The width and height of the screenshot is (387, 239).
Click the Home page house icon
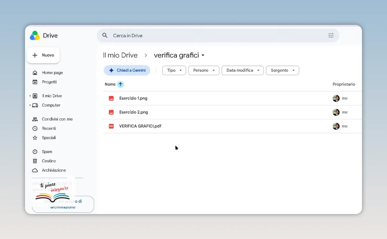[x=35, y=73]
